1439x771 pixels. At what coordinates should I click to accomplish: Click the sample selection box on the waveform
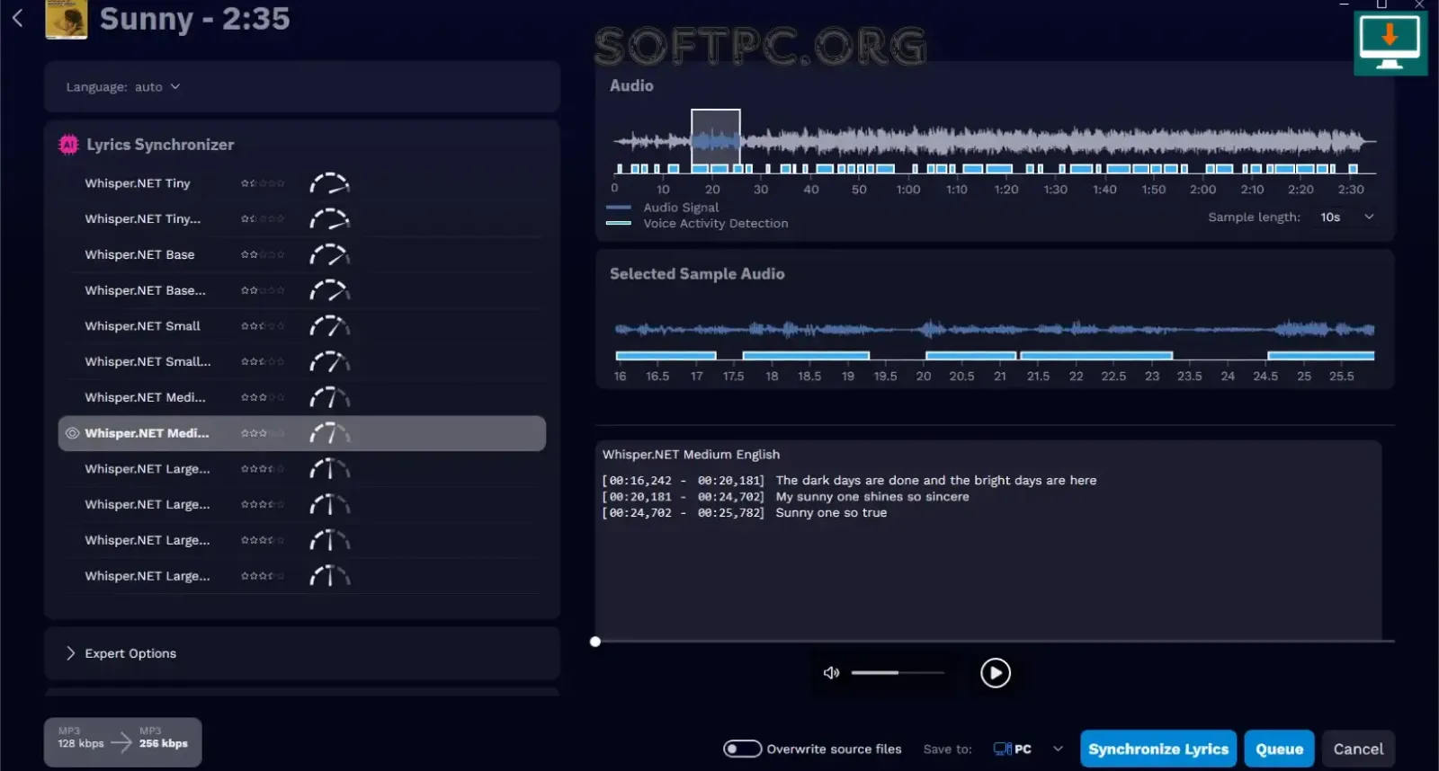[716, 137]
